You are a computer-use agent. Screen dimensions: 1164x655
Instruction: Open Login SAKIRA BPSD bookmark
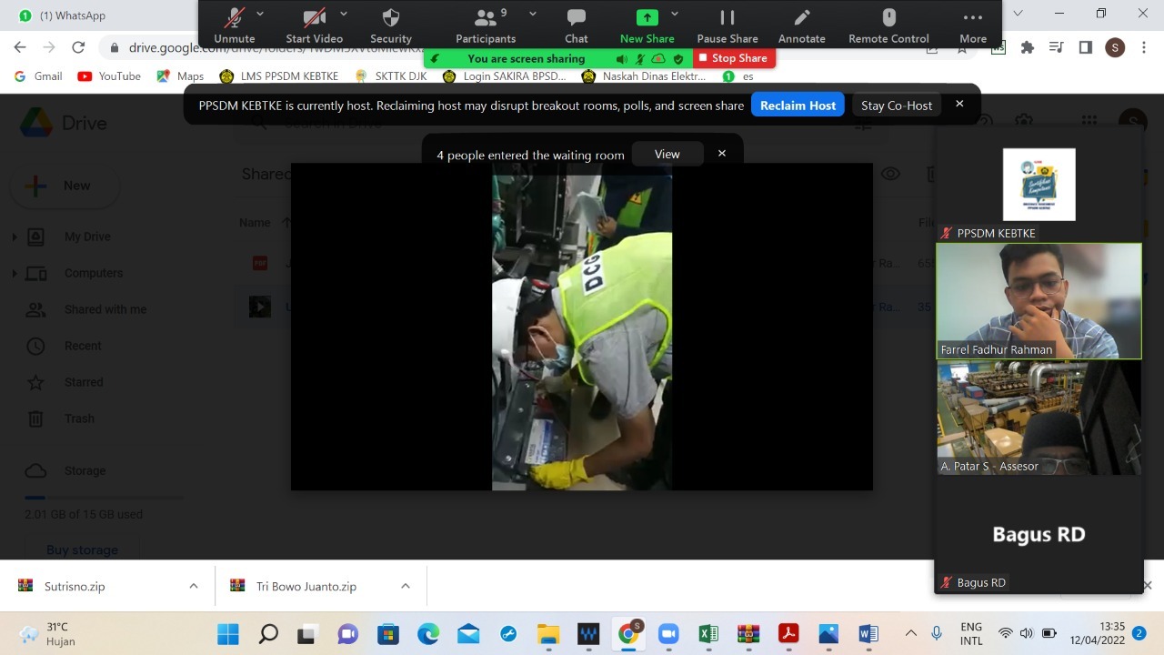click(504, 76)
